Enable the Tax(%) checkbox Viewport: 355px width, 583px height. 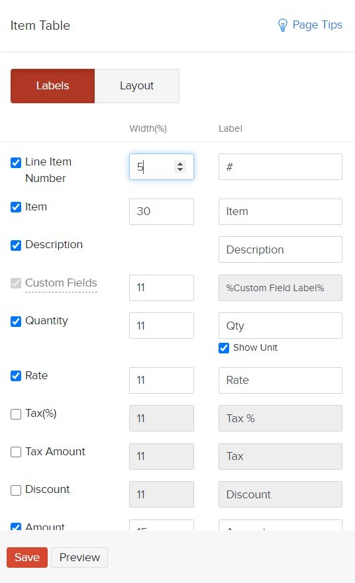16,414
